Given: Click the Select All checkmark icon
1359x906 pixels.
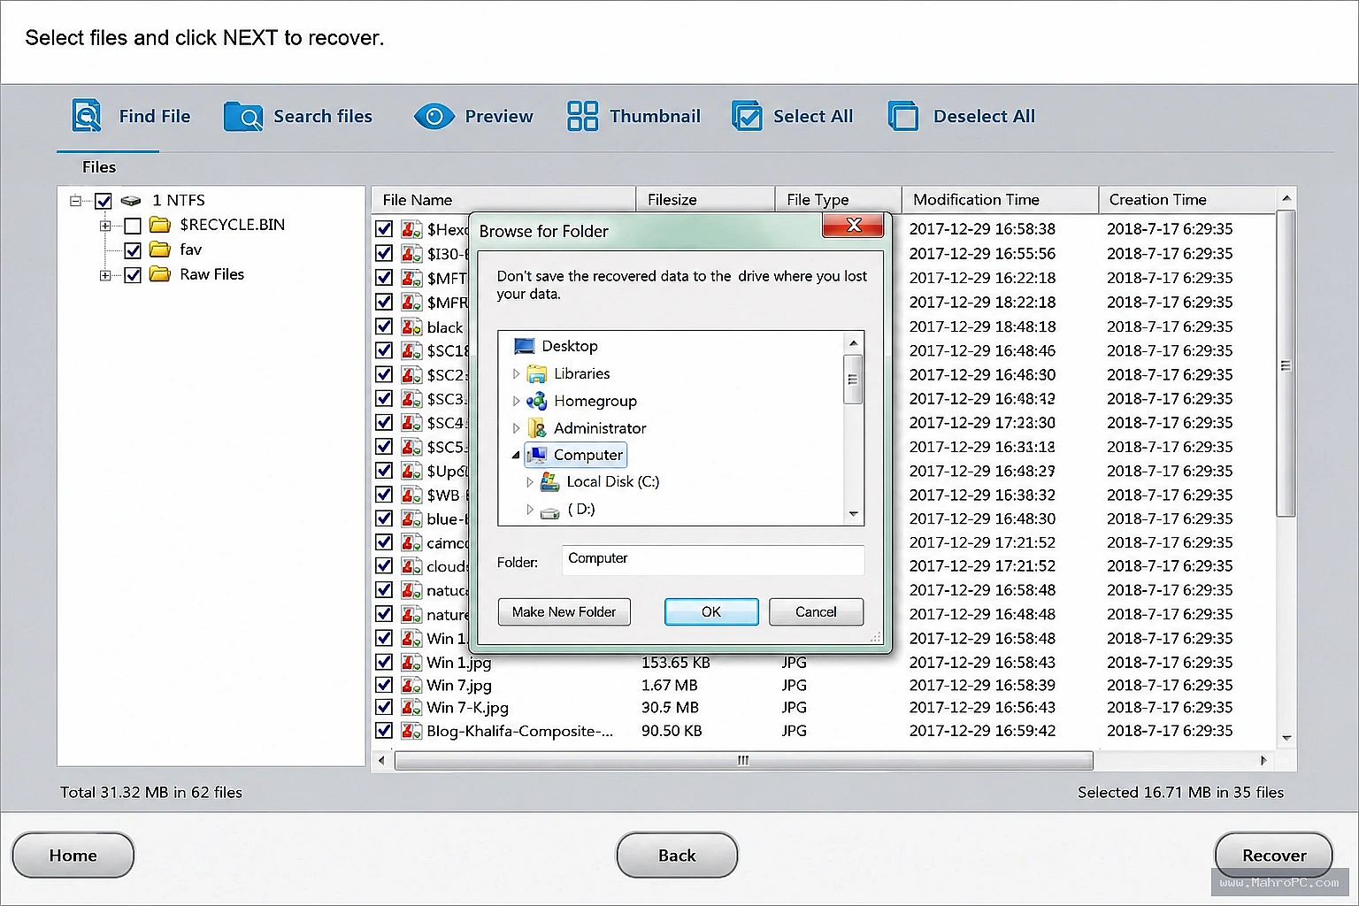Looking at the screenshot, I should coord(747,116).
